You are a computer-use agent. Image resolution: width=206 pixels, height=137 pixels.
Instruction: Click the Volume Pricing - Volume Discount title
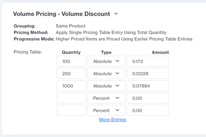(61, 14)
